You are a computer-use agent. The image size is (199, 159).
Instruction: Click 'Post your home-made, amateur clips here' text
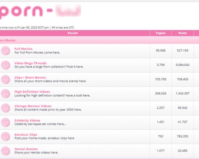[x=44, y=138]
